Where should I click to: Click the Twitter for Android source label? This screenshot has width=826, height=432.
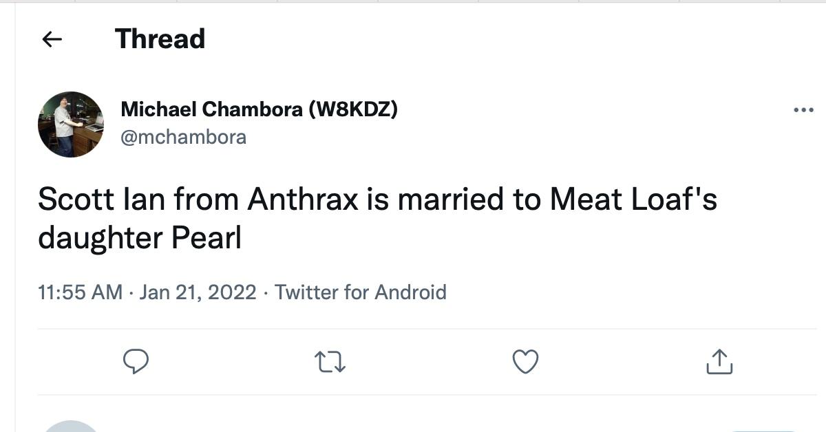point(360,292)
